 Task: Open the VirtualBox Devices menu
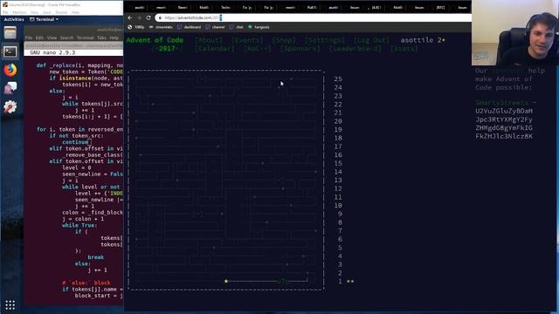point(61,12)
